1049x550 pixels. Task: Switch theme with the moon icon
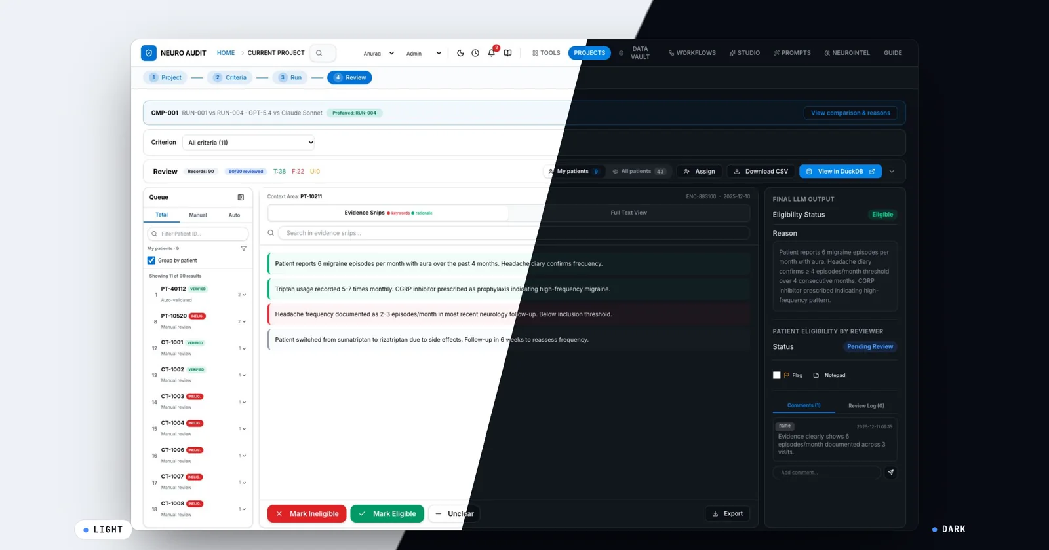tap(460, 53)
